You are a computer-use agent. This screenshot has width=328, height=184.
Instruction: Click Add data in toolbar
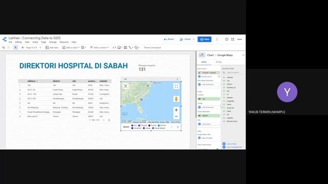click(x=52, y=48)
